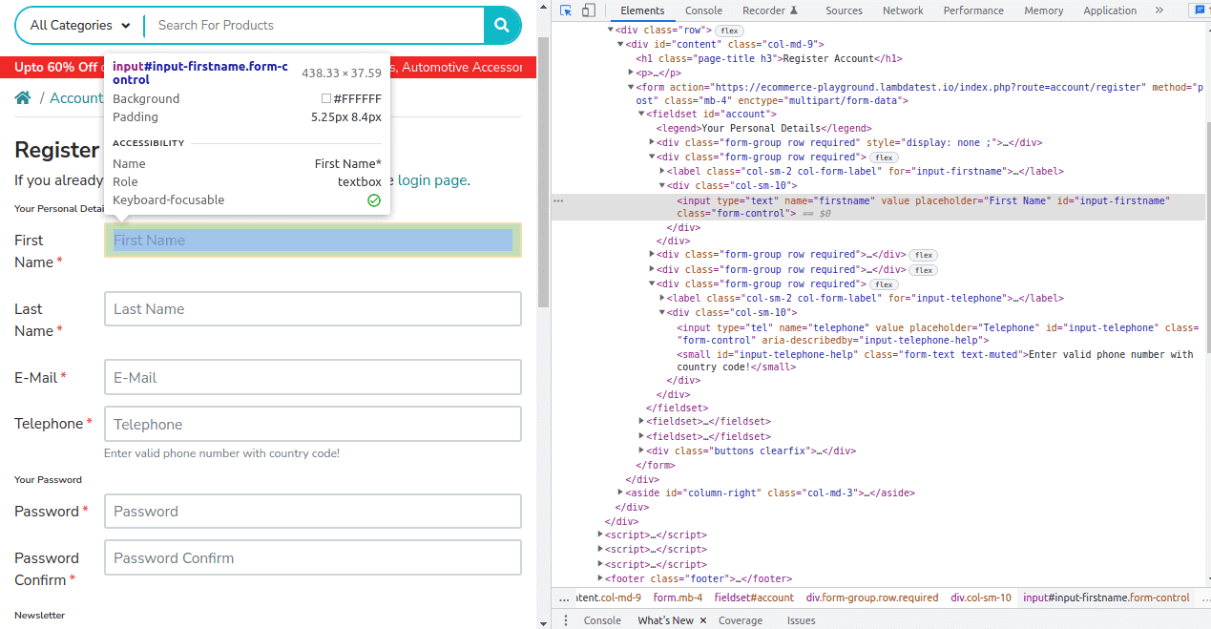
Task: Select fieldset#account in the breadcrumb bar
Action: [752, 598]
